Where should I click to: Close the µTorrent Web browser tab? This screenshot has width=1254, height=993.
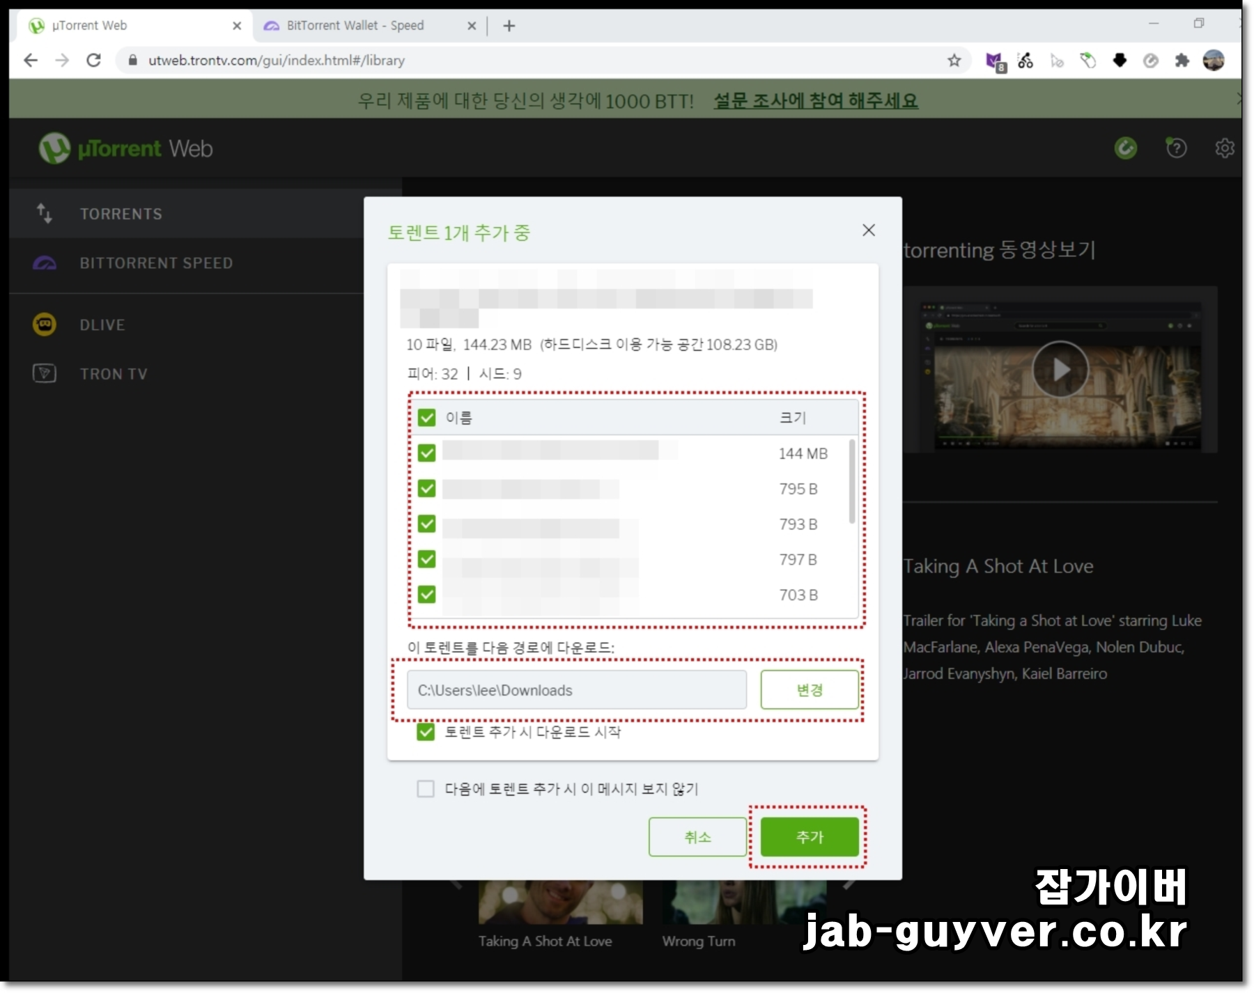click(x=236, y=26)
